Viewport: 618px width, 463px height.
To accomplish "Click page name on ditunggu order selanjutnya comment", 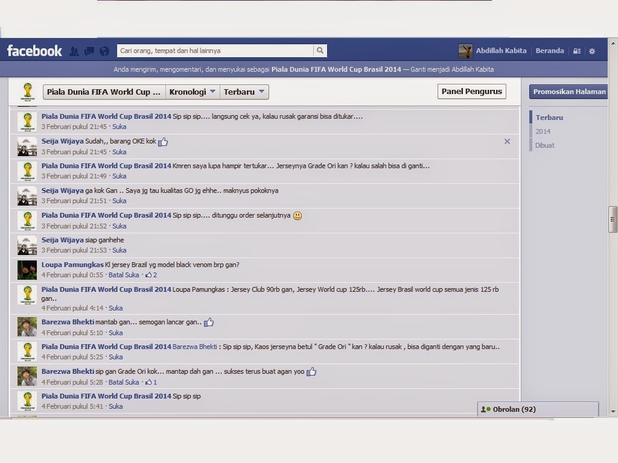I will click(x=106, y=215).
